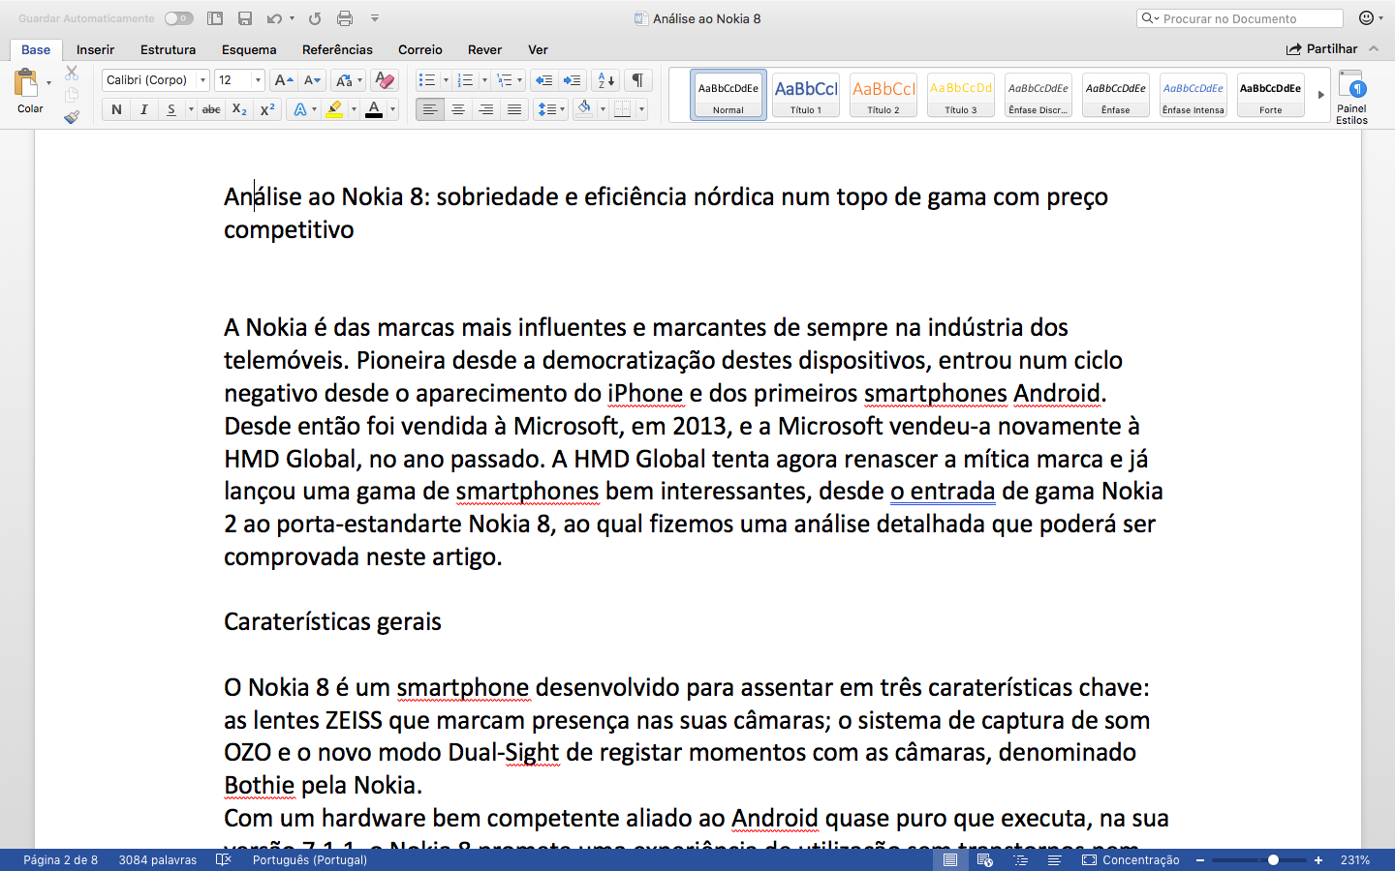Expand the styles gallery arrow
The image size is (1395, 871).
[x=1320, y=95]
